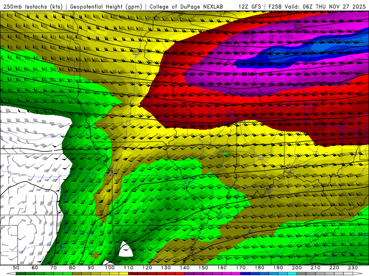Click the 120 label on the color scale
Image resolution: width=369 pixels, height=276 pixels.
(x=147, y=268)
